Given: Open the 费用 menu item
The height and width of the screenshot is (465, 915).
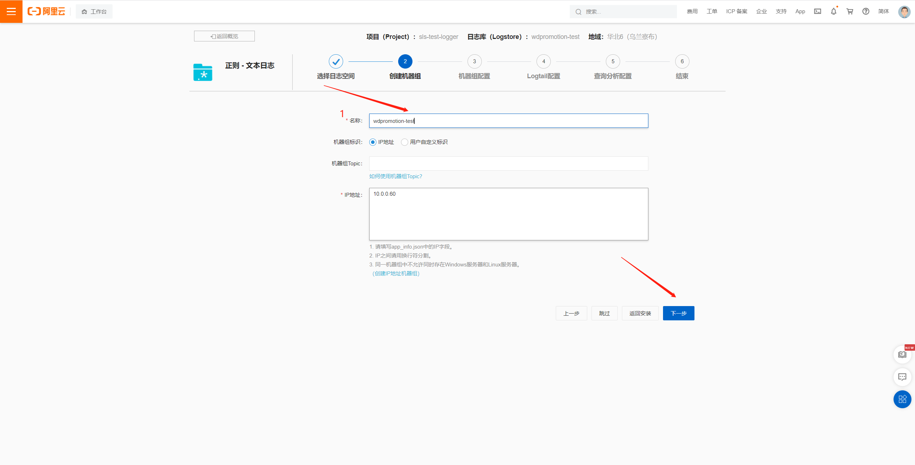Looking at the screenshot, I should pos(692,11).
